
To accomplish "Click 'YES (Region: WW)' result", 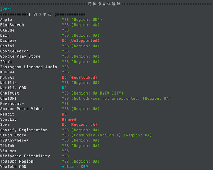I will 81,25.
